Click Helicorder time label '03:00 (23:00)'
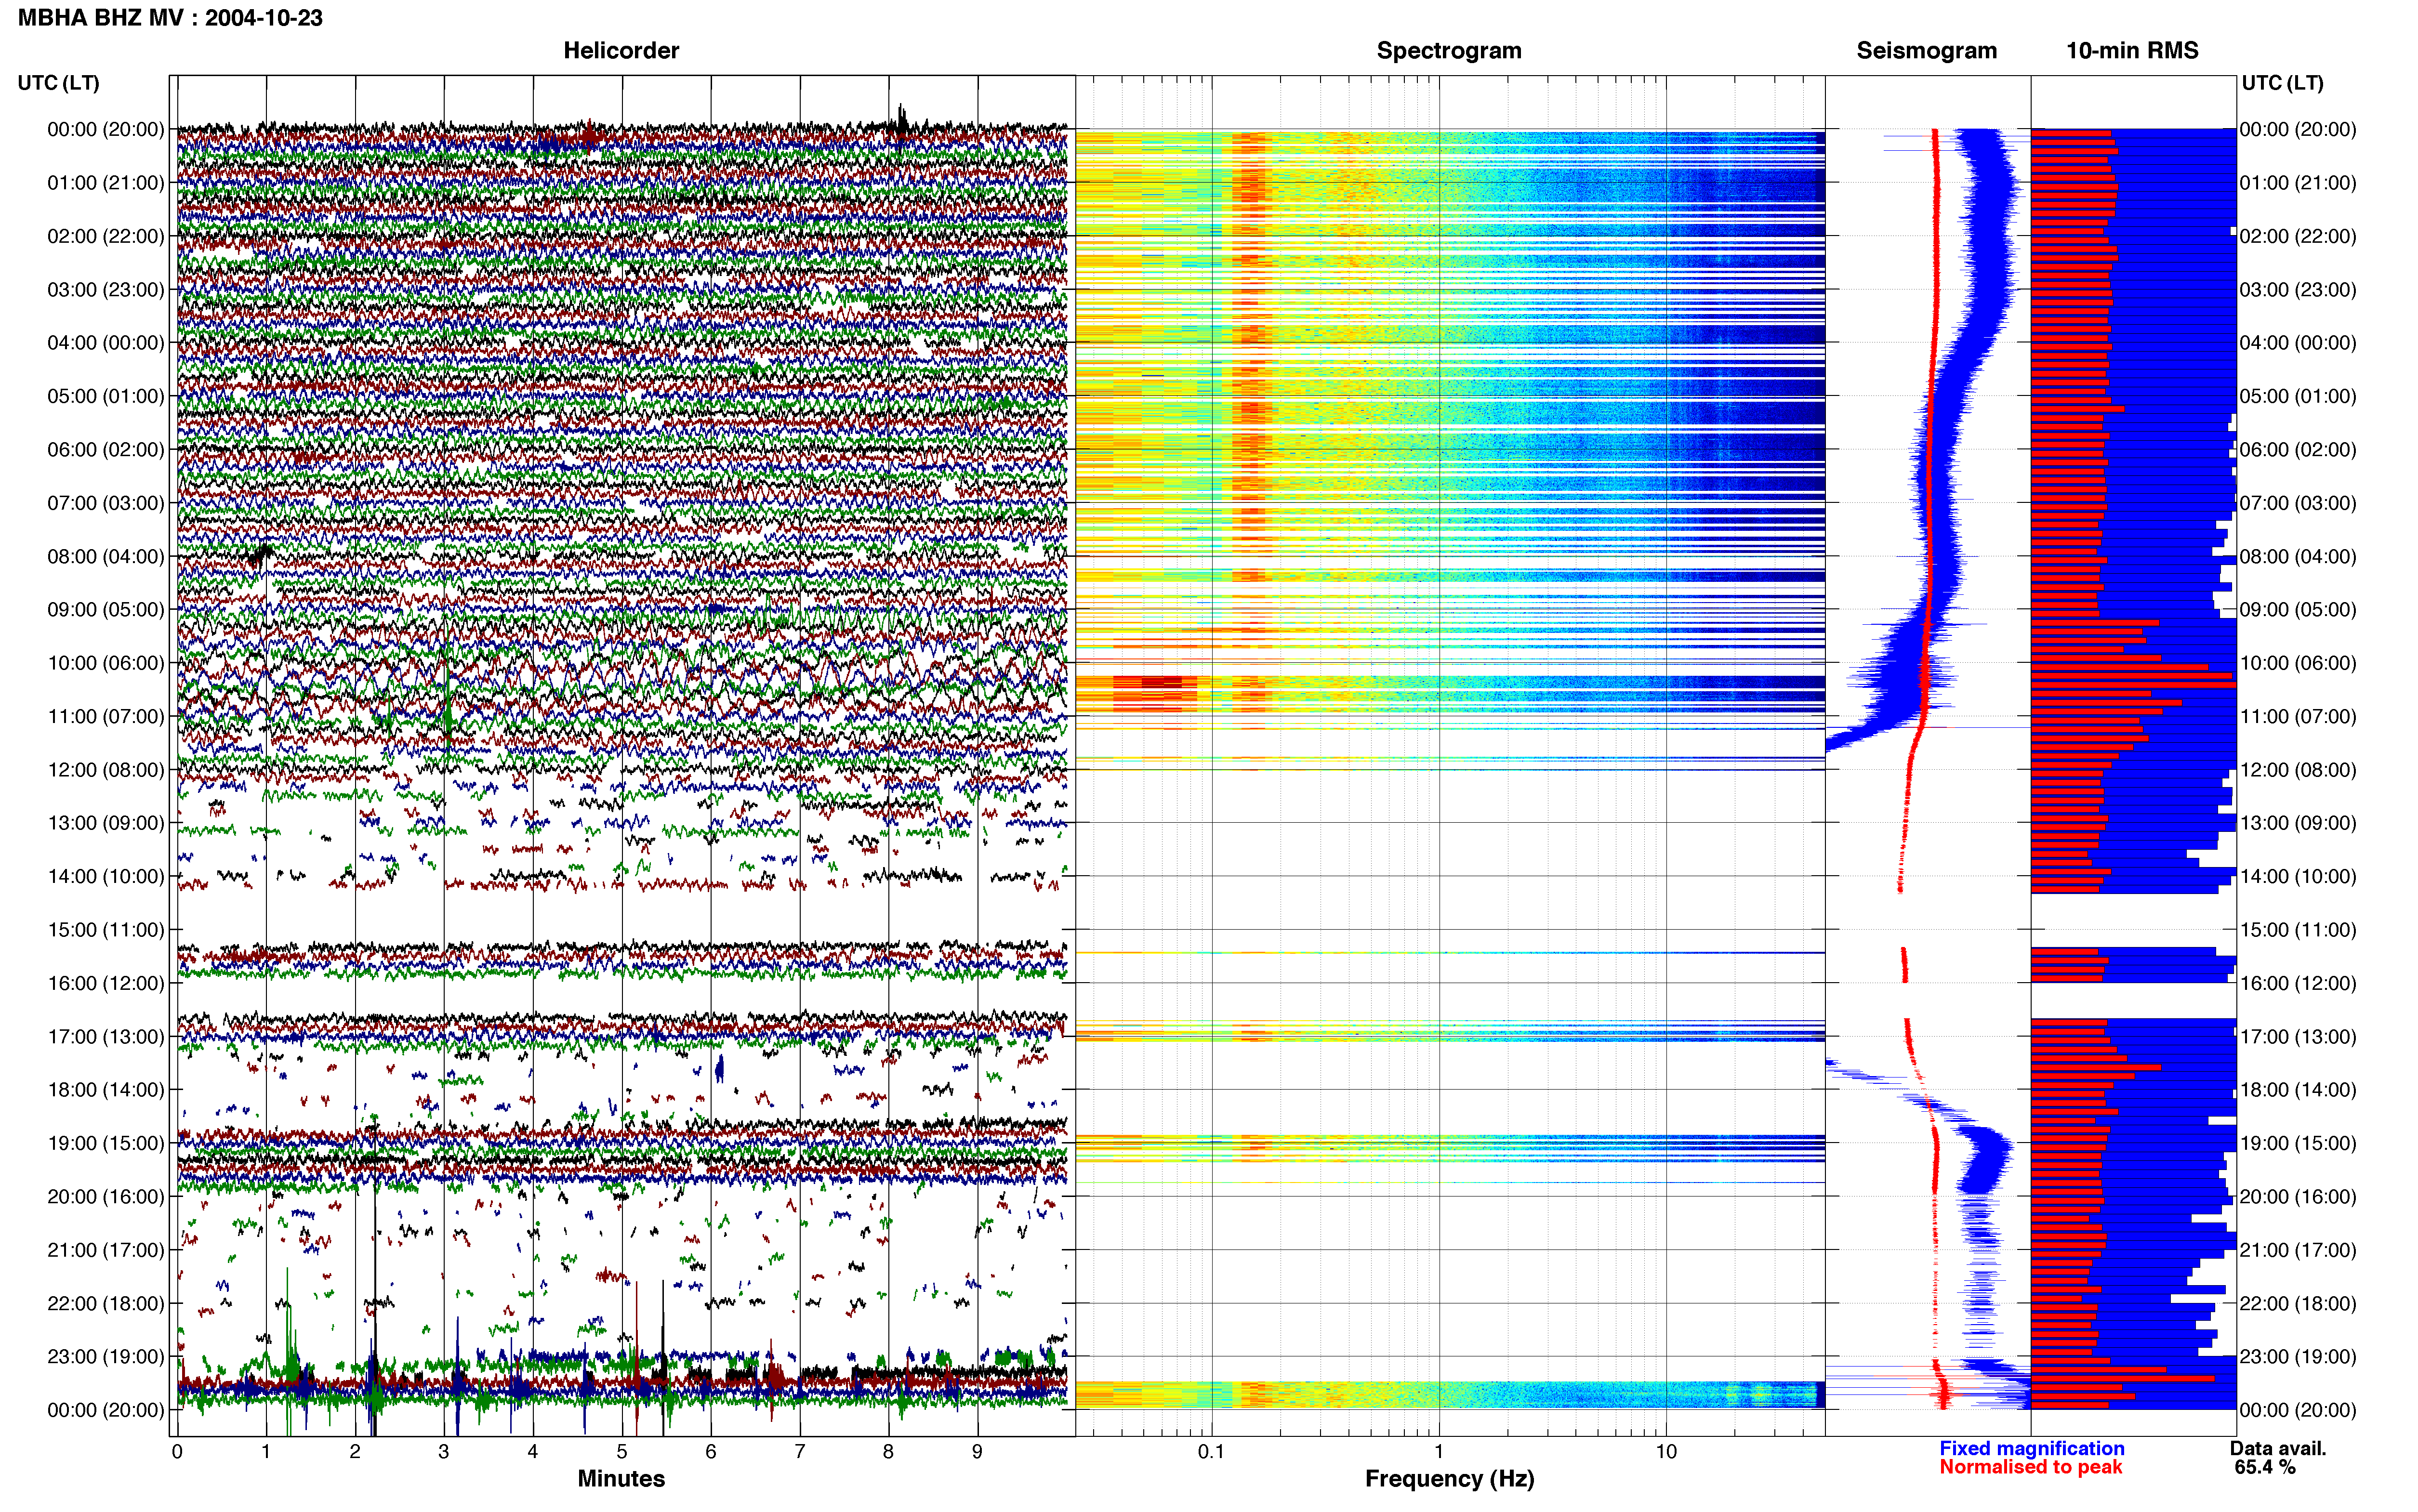2418x1512 pixels. point(106,290)
